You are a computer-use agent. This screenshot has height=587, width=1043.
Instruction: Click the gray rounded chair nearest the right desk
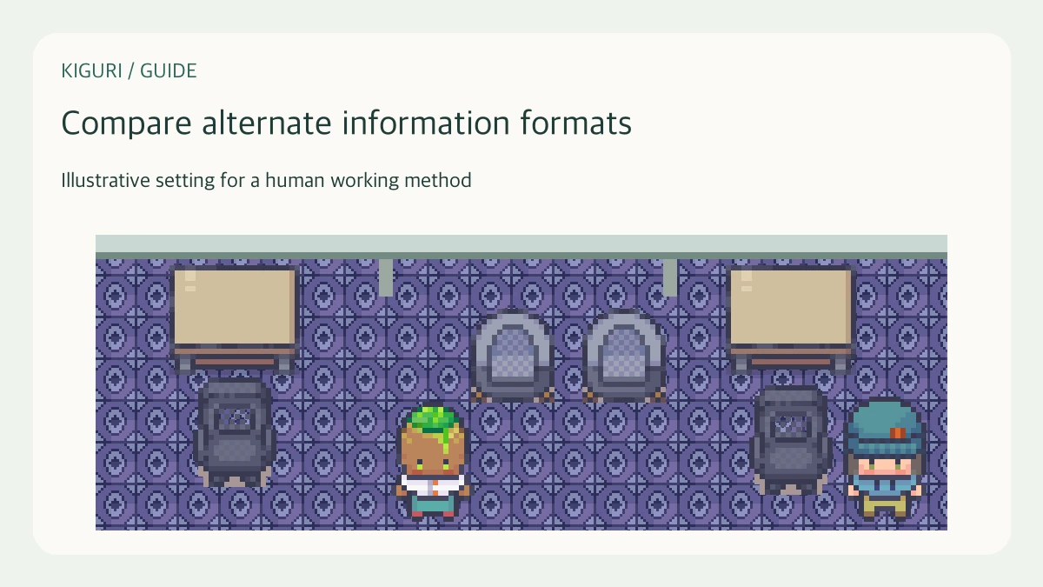pos(625,357)
